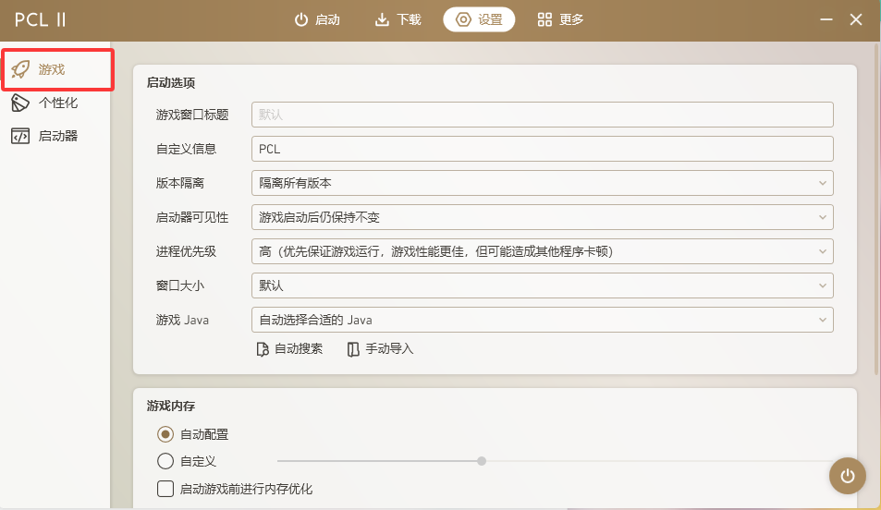Click the paint swatch icon for 个性化
The height and width of the screenshot is (510, 881).
[x=20, y=103]
